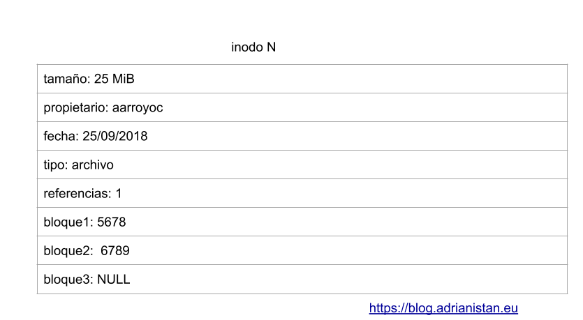Open the blog.adrianistan.eu link
583x320 pixels.
443,308
